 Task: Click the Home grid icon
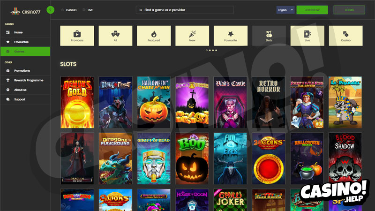point(8,32)
